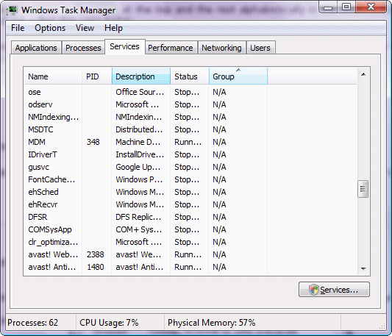Screen dimensions: 392x336
Task: Click the scrollbar up arrow
Action: pyautogui.click(x=363, y=74)
